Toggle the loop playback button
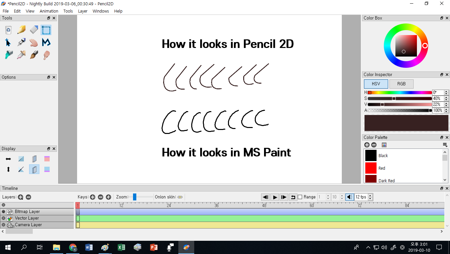450x254 pixels. pyautogui.click(x=293, y=197)
